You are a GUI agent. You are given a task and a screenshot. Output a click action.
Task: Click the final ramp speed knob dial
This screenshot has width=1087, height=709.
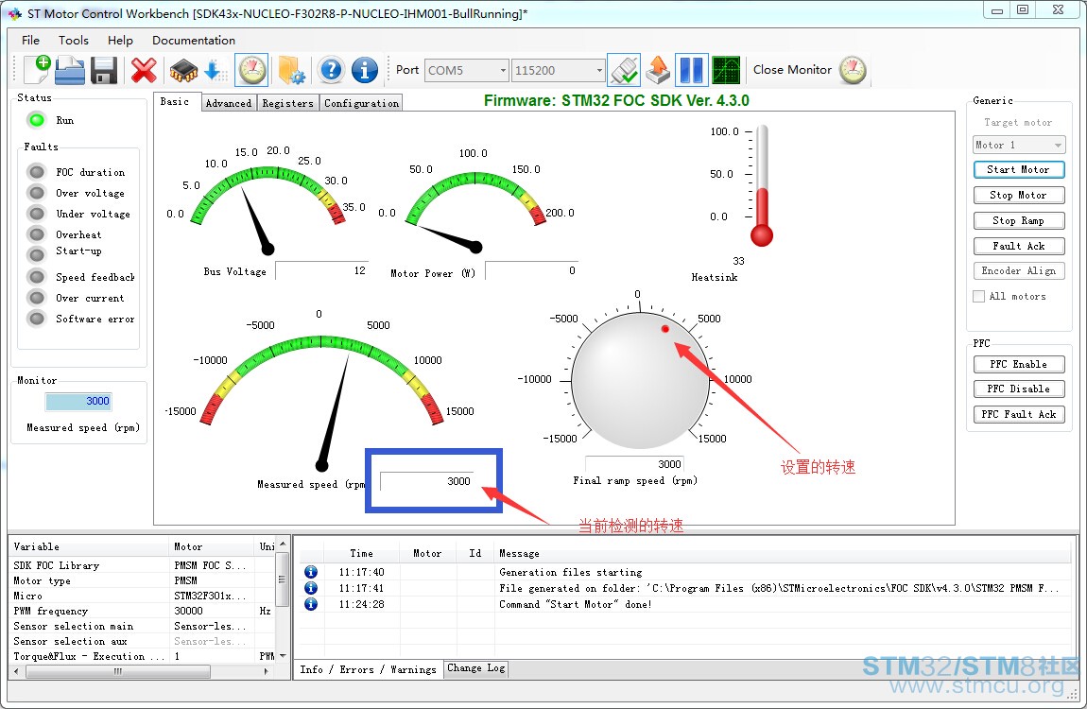point(640,380)
